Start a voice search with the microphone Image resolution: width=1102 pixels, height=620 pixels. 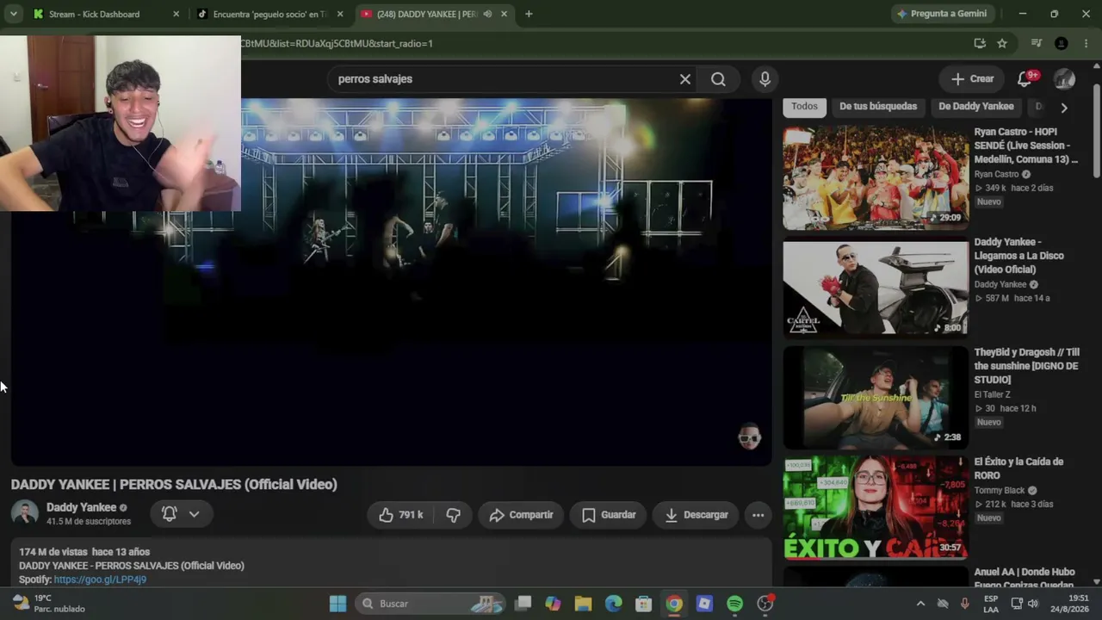point(765,79)
